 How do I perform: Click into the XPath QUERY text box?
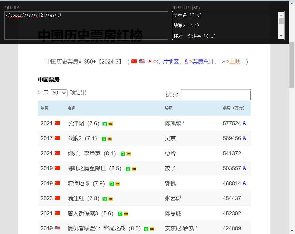(86, 26)
